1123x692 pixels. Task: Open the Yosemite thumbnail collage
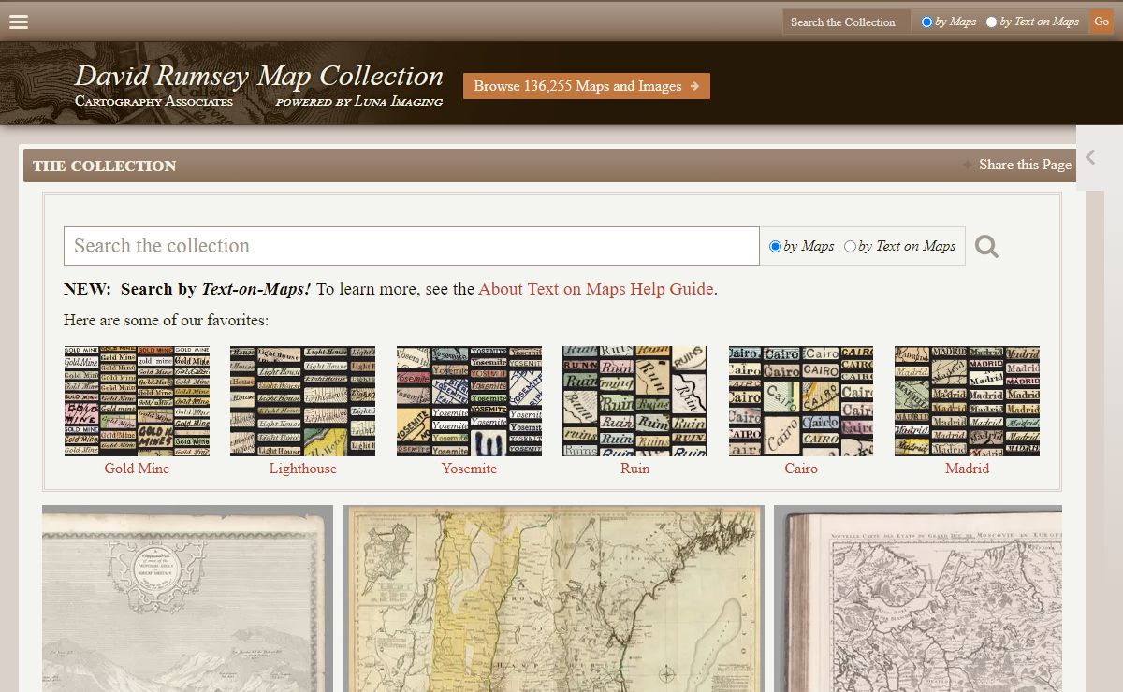click(469, 401)
